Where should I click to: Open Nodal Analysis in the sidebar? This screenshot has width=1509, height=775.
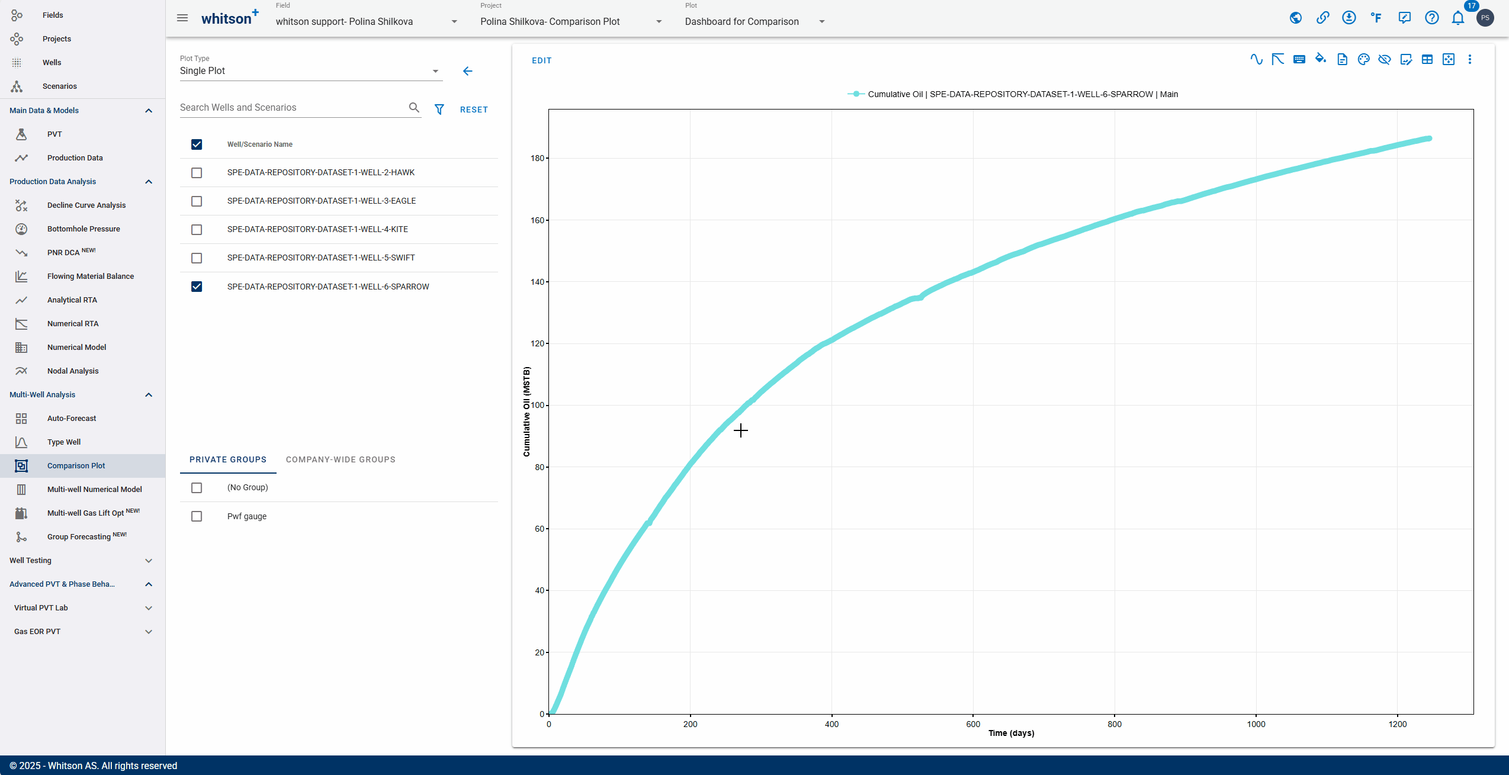coord(73,371)
